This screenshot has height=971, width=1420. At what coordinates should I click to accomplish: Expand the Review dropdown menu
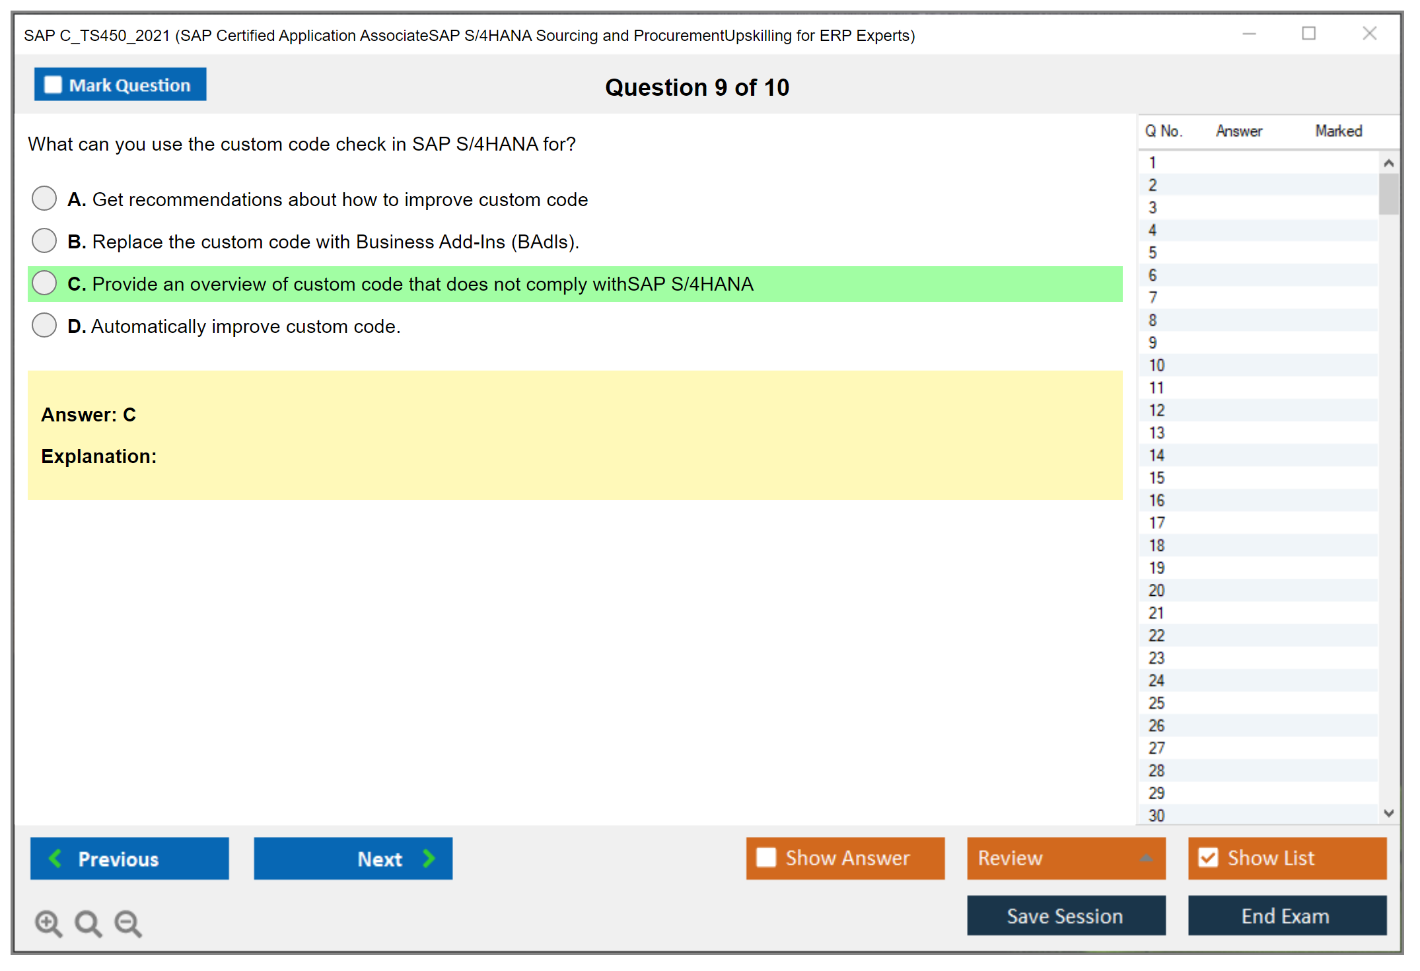[x=1146, y=858]
